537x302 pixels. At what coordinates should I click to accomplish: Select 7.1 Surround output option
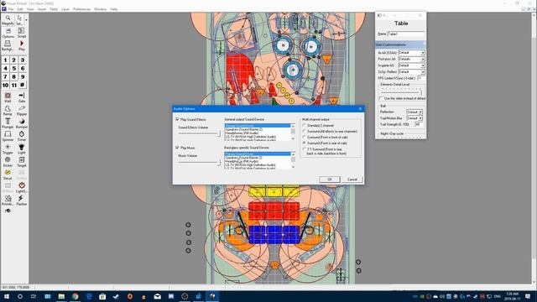(304, 149)
